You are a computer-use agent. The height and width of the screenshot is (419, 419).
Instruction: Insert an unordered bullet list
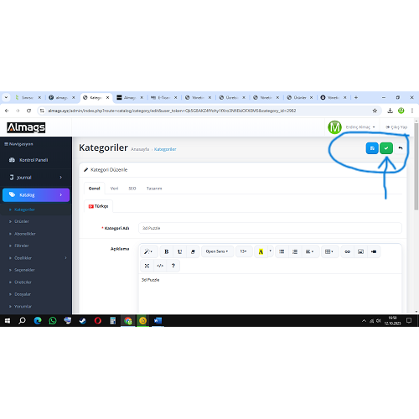coord(282,251)
